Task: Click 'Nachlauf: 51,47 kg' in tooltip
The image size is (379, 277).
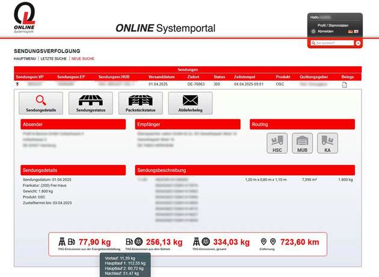Action: click(122, 273)
